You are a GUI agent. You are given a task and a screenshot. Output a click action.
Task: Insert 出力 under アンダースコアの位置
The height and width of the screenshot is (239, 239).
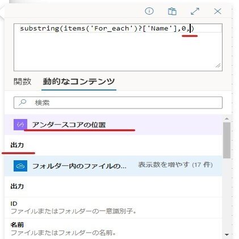click(113, 145)
